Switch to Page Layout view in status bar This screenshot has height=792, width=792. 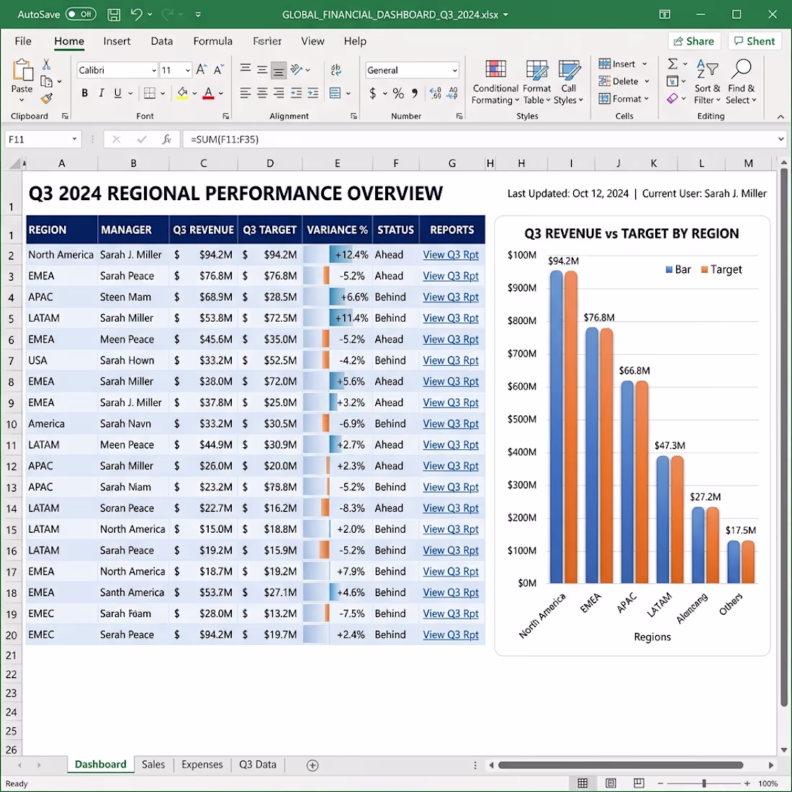point(611,783)
